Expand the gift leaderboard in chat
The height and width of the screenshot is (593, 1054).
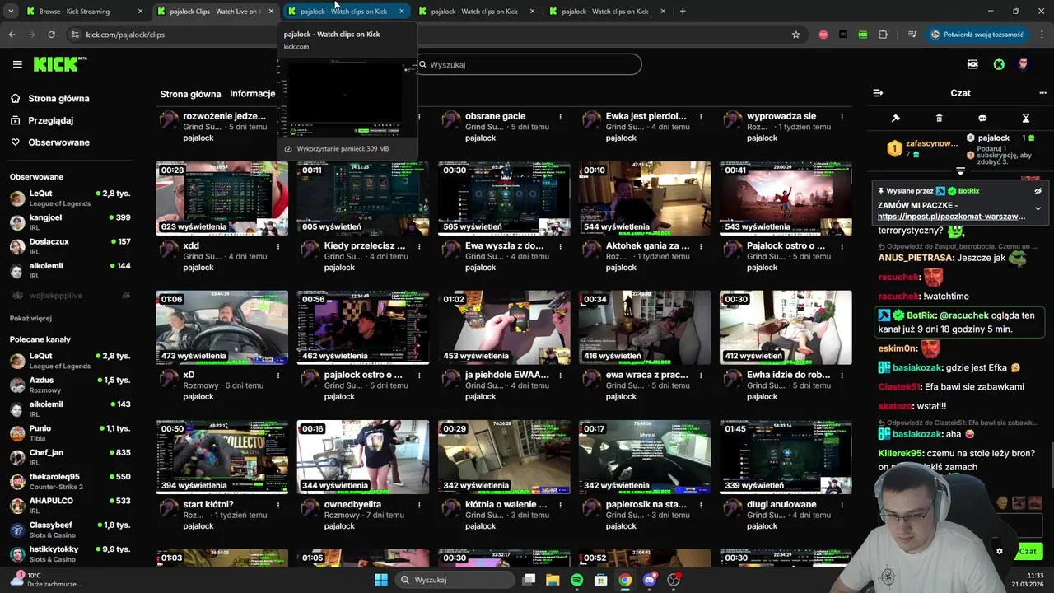[960, 170]
